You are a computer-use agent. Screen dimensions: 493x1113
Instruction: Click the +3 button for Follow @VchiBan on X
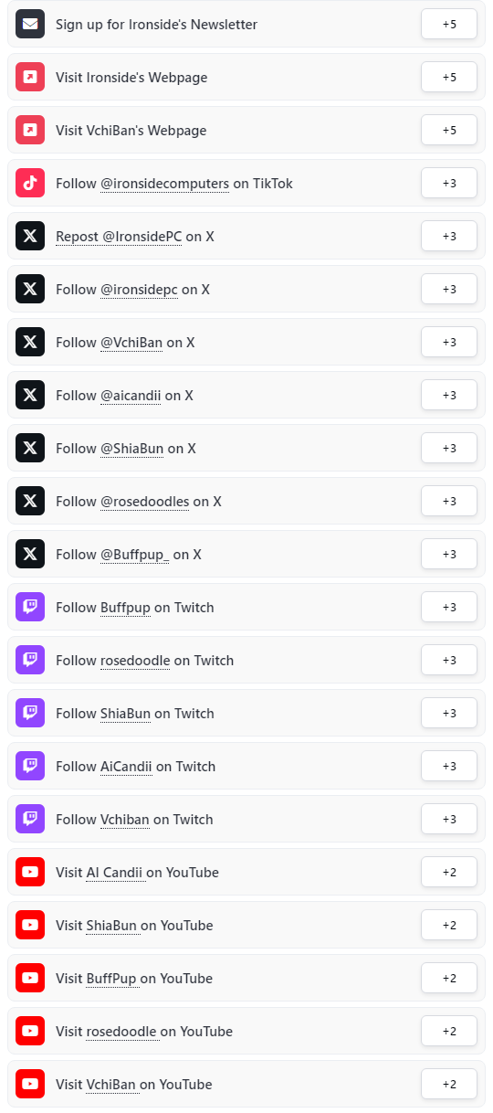click(x=449, y=343)
